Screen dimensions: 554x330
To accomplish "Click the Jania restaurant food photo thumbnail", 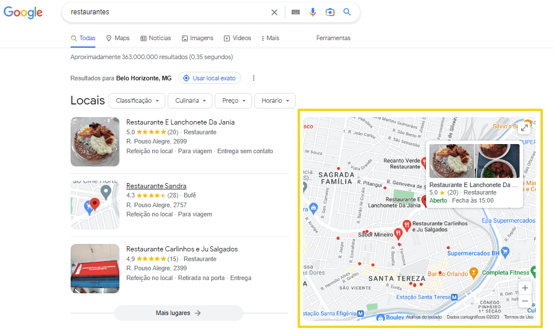I will [95, 142].
